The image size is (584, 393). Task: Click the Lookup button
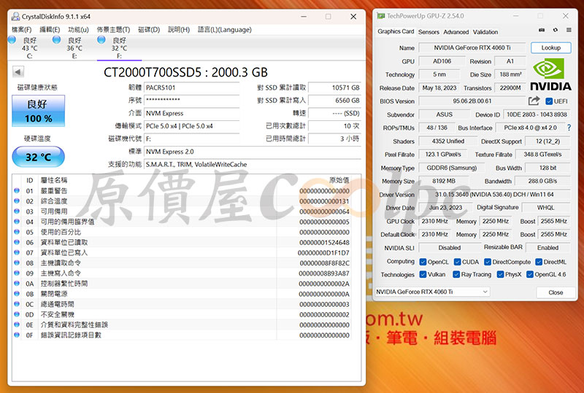[x=551, y=48]
